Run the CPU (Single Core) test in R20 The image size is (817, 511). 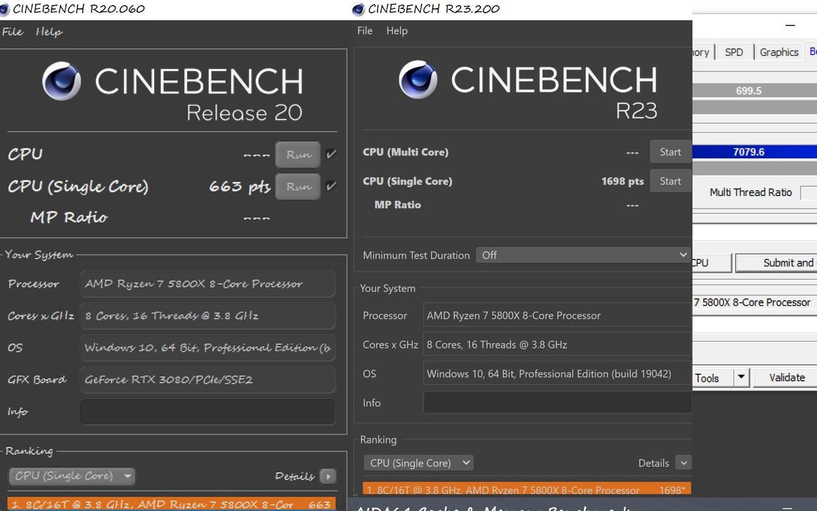coord(298,187)
